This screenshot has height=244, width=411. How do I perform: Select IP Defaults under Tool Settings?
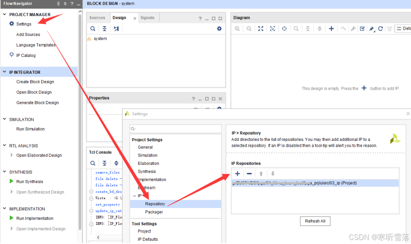pos(148,239)
